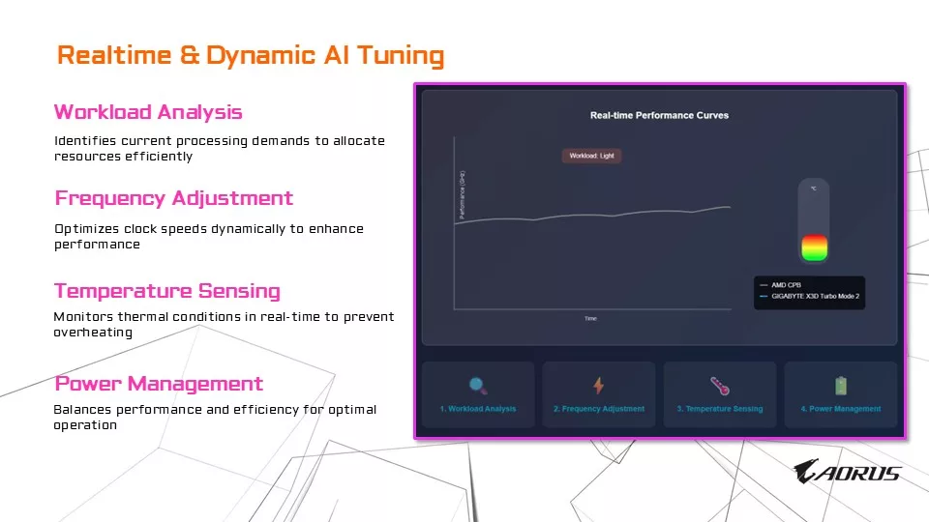The width and height of the screenshot is (929, 522).
Task: Click the 'Realtime & Dynamic AI Tuning' title
Action: [x=251, y=55]
